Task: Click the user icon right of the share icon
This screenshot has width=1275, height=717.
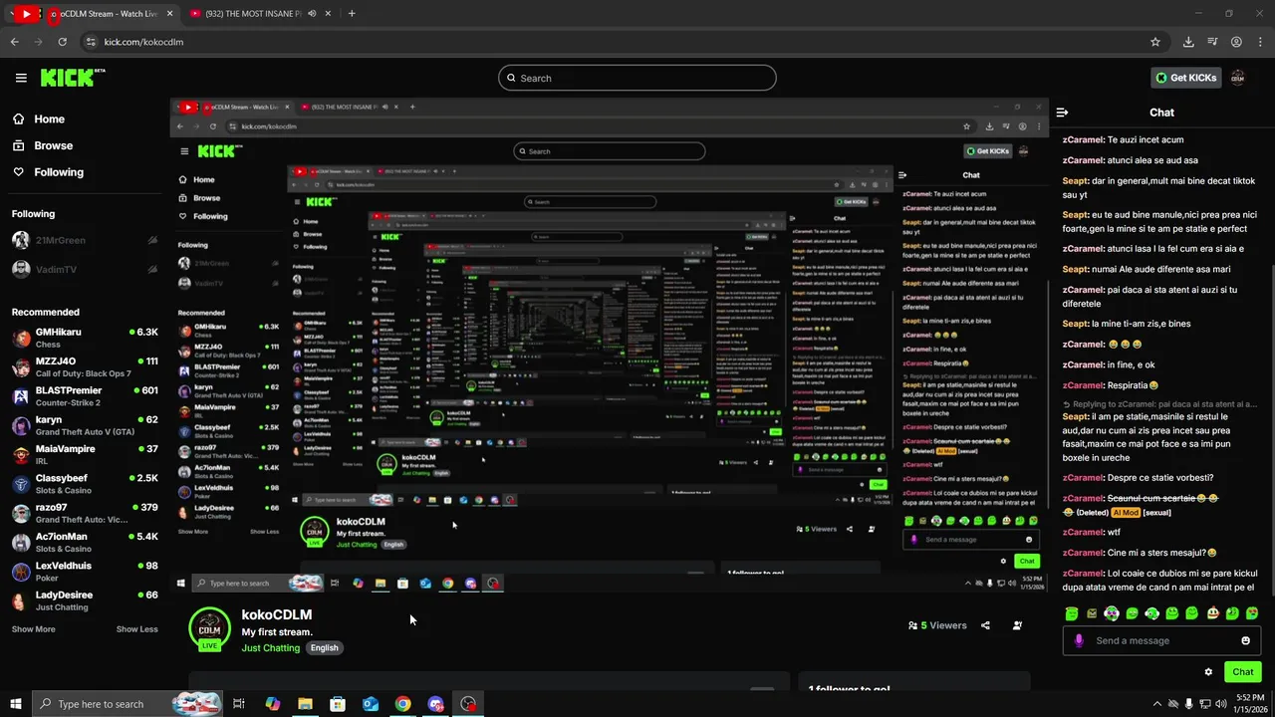Action: click(x=1017, y=625)
